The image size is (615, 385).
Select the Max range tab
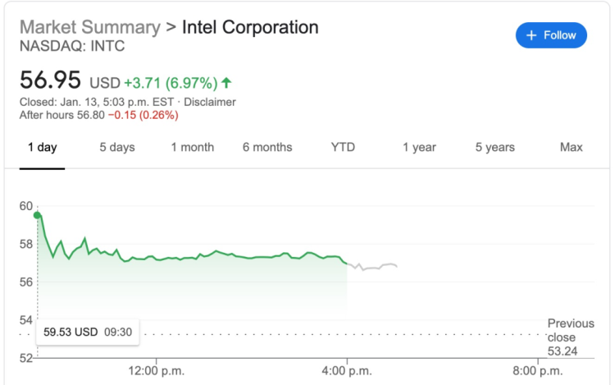pos(571,148)
